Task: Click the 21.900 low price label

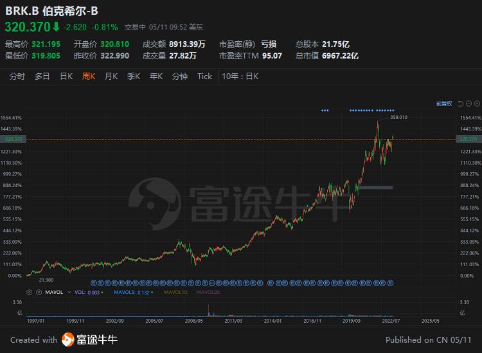Action: point(46,280)
